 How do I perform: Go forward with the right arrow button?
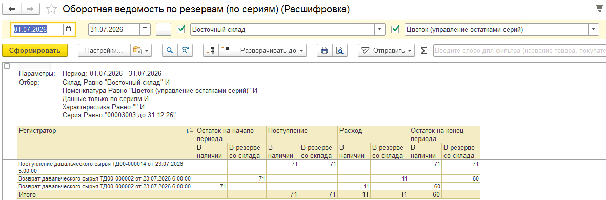click(31, 9)
